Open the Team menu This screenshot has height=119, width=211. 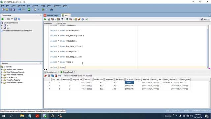tap(43, 6)
